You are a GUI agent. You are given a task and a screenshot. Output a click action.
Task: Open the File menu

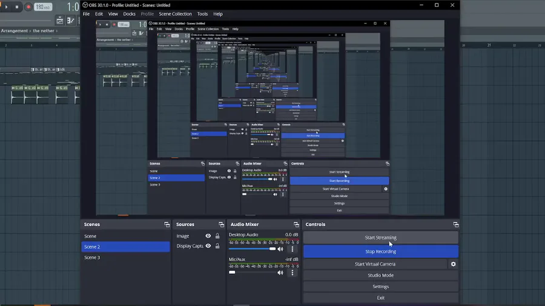tap(86, 14)
